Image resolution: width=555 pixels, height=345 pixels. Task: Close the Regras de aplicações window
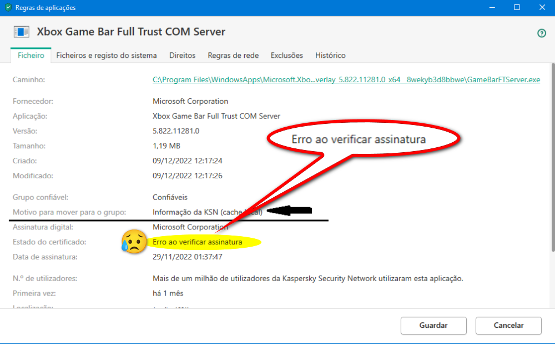tap(542, 7)
